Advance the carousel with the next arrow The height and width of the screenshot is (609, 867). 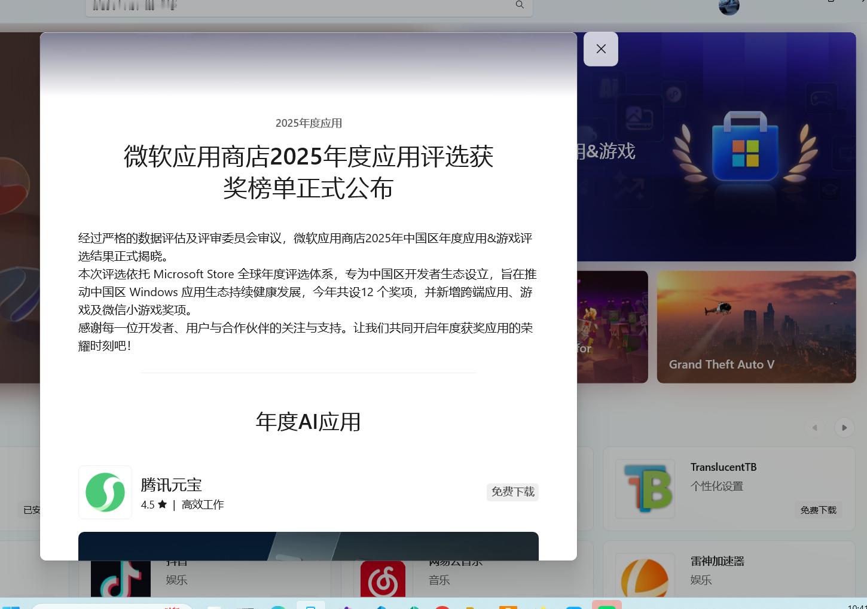[x=844, y=428]
